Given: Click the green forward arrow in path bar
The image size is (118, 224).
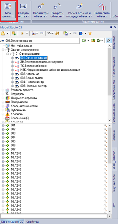Looking at the screenshot, I should pyautogui.click(x=98, y=41).
